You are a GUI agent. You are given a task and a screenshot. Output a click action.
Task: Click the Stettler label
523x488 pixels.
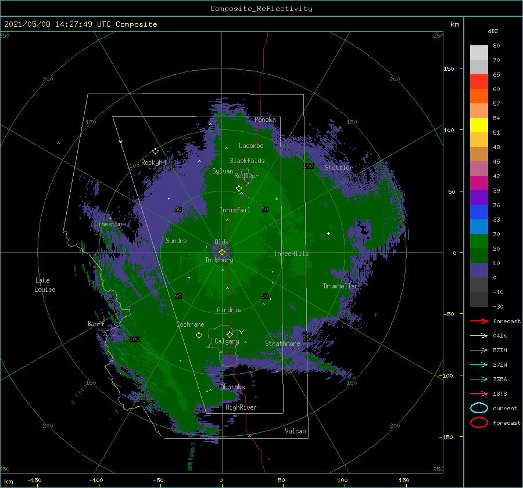click(x=339, y=168)
